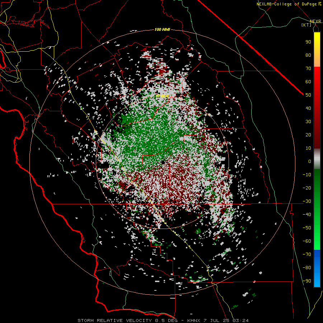
Task: Click the positive 70 scale label
Action: pyautogui.click(x=308, y=69)
